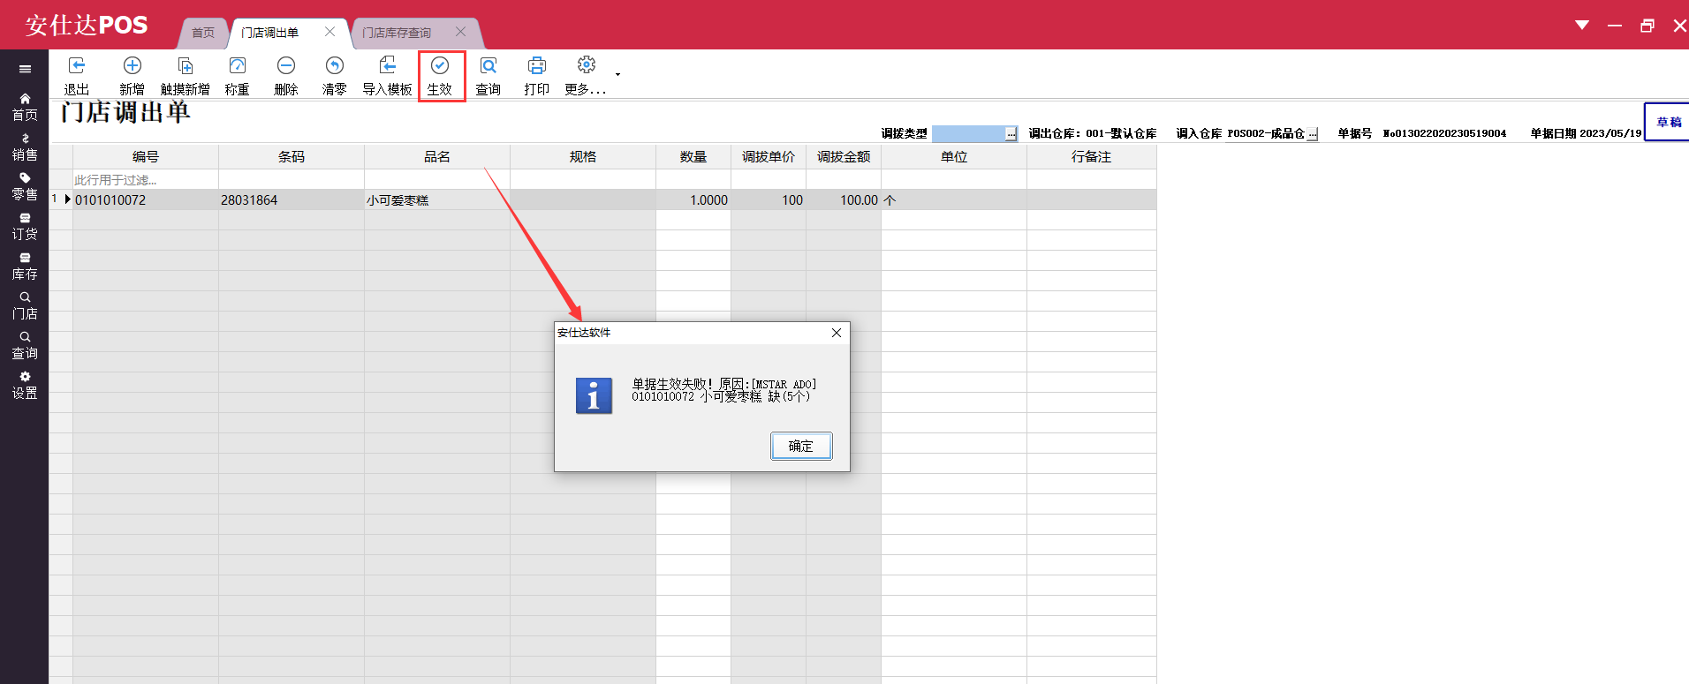Image resolution: width=1689 pixels, height=684 pixels.
Task: Click the 新增 add toolbar icon
Action: click(x=133, y=76)
